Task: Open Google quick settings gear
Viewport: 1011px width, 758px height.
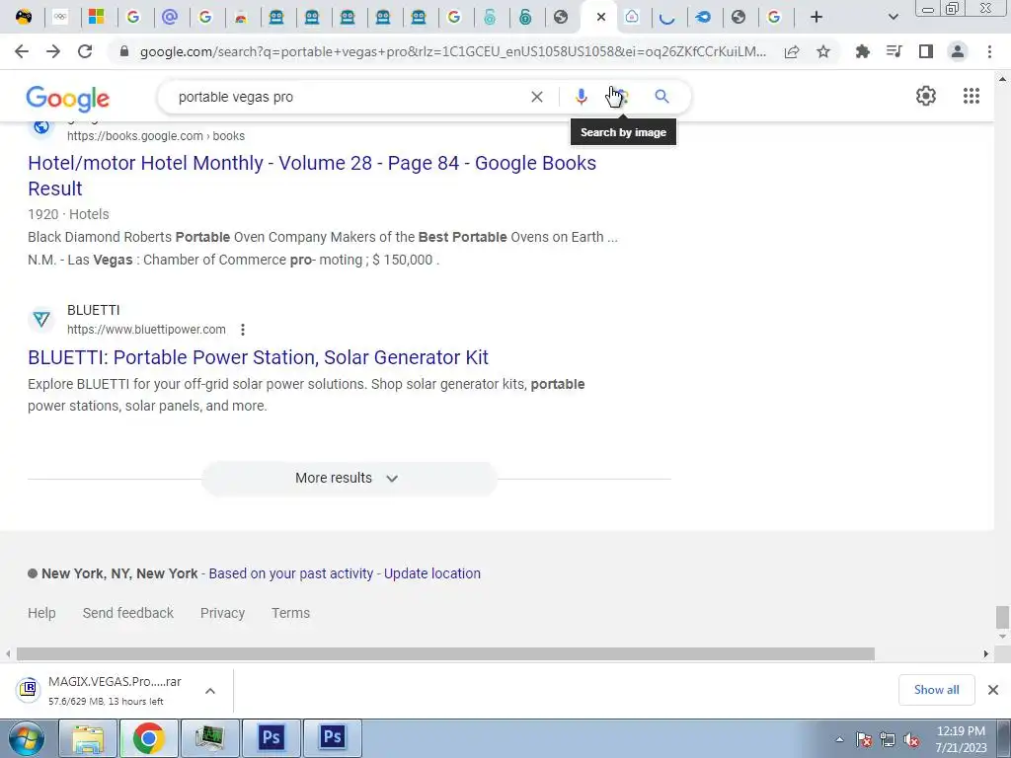Action: 926,96
